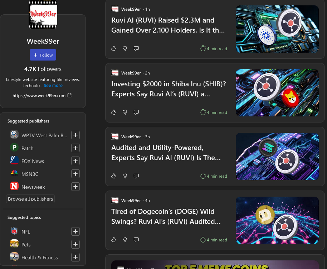Open the Ruvi and Solana coin thumbnail

(277, 157)
